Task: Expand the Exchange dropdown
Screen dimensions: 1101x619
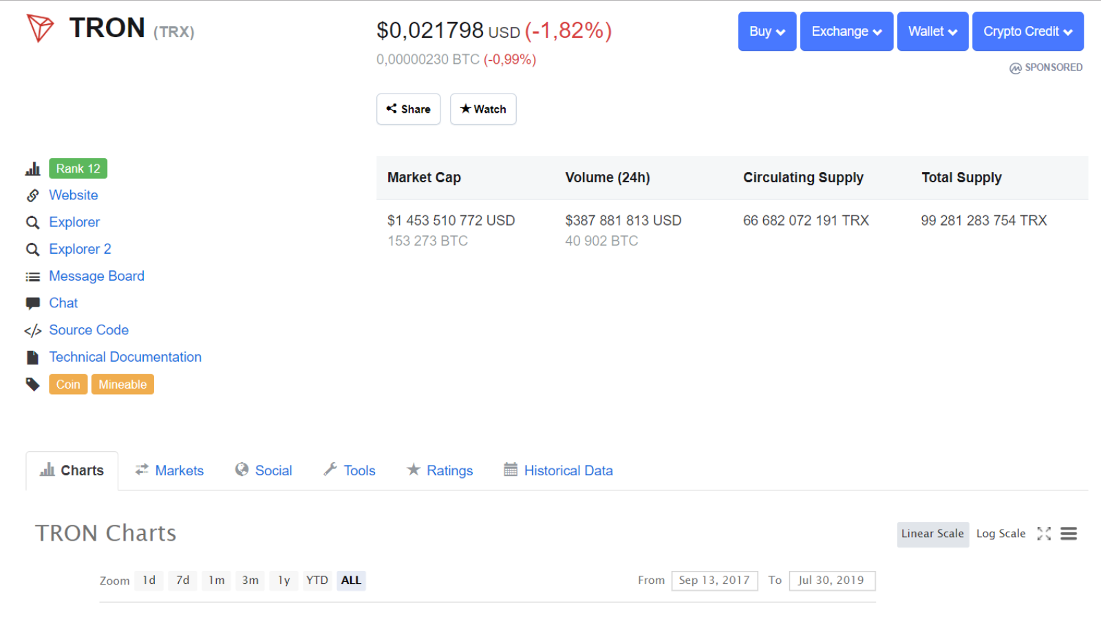Action: click(x=846, y=31)
